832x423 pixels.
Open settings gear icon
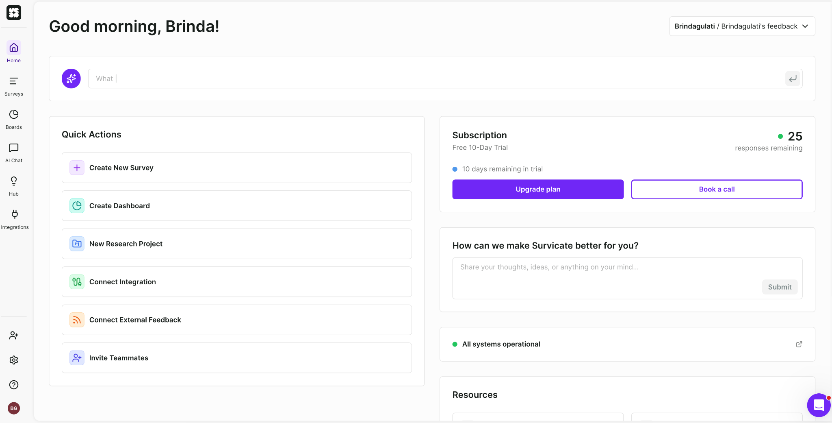tap(14, 360)
